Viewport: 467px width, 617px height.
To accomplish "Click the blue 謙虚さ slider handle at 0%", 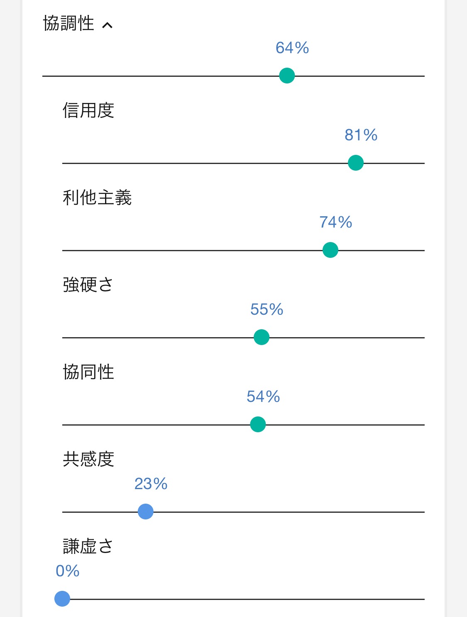I will pyautogui.click(x=62, y=599).
